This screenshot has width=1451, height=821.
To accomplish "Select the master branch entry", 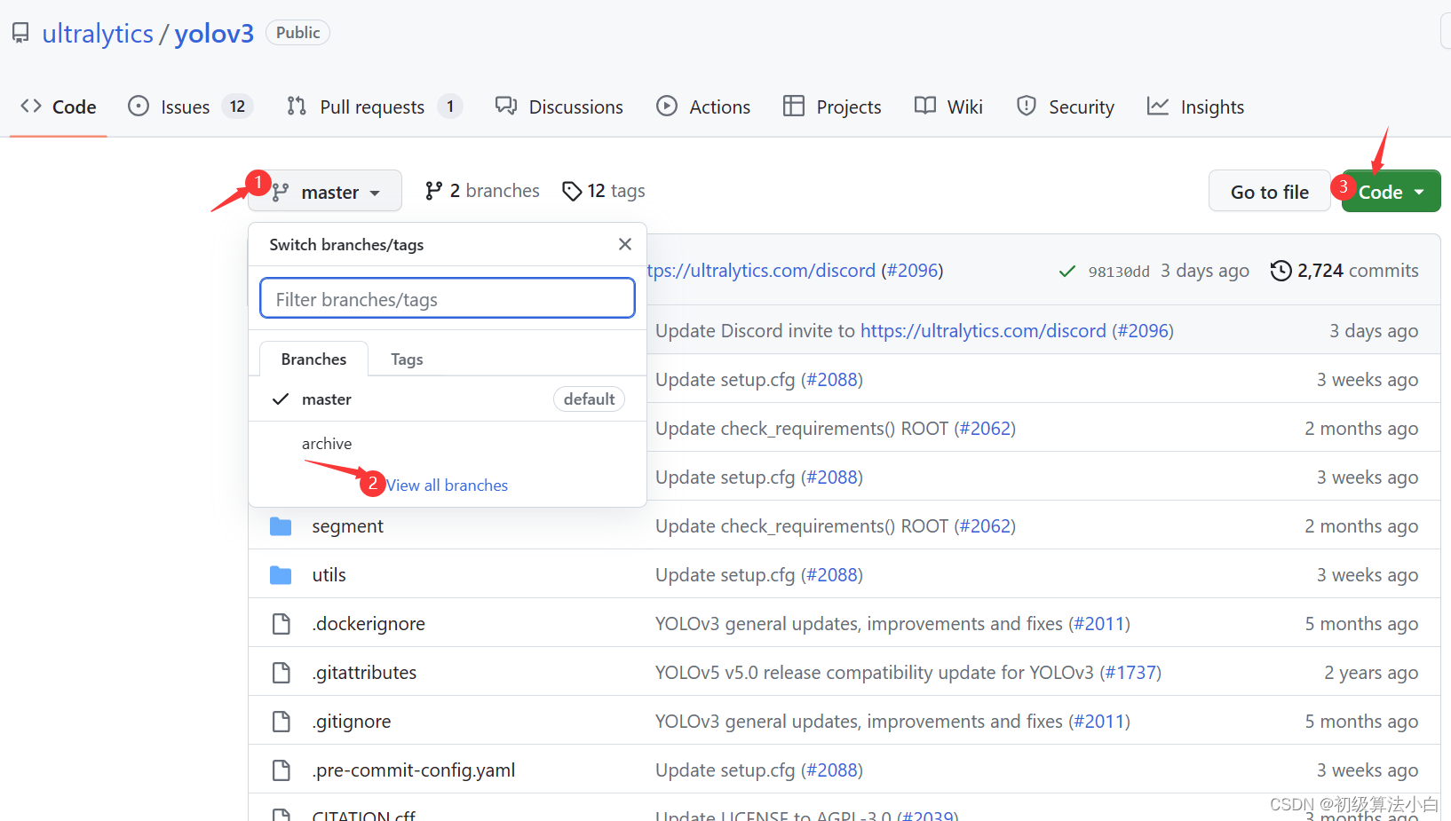I will [x=448, y=399].
